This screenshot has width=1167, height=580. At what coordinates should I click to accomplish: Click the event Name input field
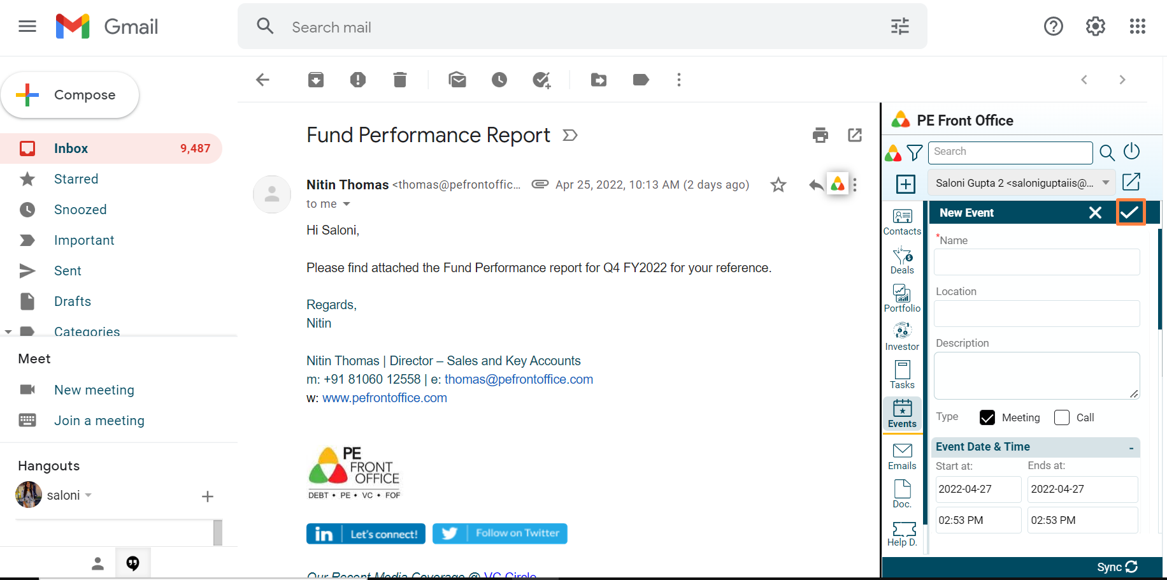pyautogui.click(x=1036, y=262)
